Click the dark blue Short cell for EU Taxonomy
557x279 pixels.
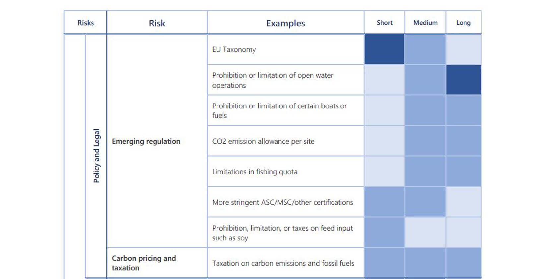pyautogui.click(x=384, y=49)
